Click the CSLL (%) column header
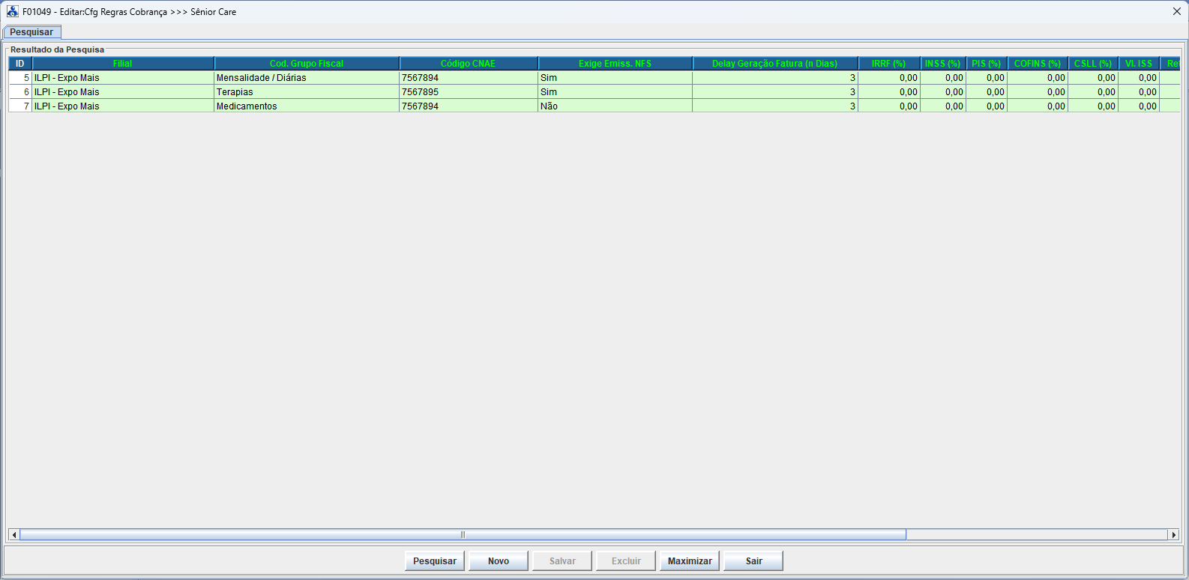Image resolution: width=1189 pixels, height=580 pixels. pos(1093,64)
